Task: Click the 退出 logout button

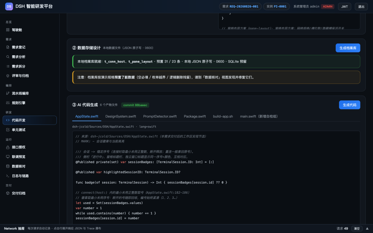Action: click(x=361, y=7)
